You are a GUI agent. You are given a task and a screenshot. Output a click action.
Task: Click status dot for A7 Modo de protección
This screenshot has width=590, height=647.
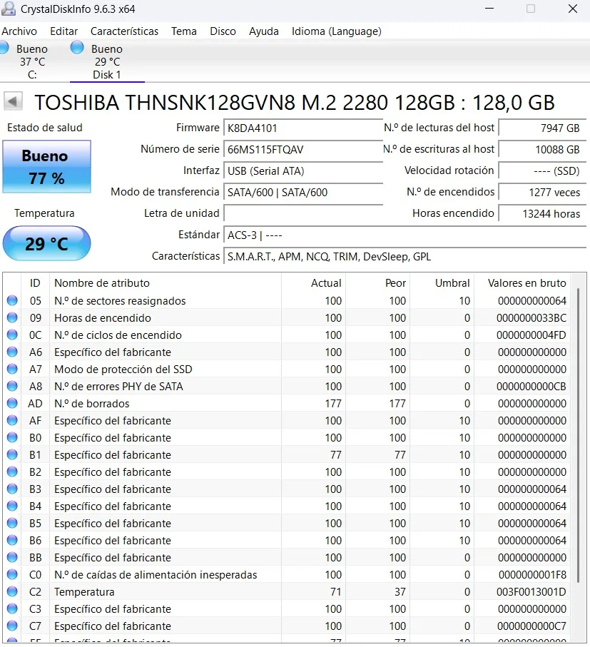(12, 369)
